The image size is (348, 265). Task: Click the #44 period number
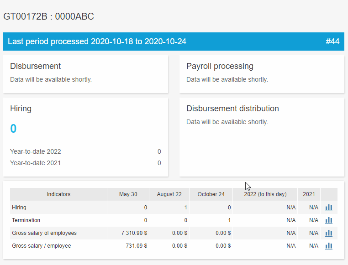(332, 42)
